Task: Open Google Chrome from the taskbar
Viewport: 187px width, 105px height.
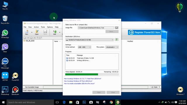Action: pyautogui.click(x=111, y=102)
